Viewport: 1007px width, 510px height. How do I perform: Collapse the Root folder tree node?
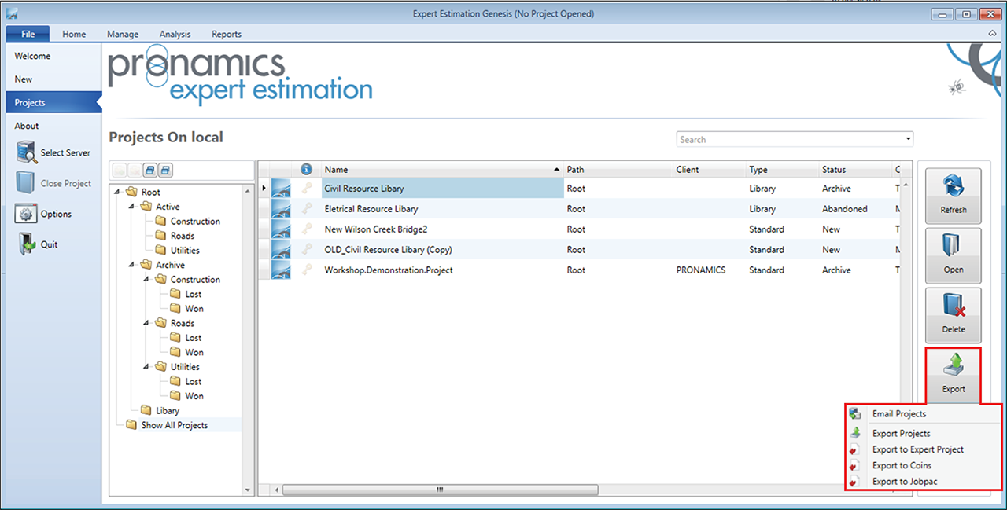[x=117, y=193]
